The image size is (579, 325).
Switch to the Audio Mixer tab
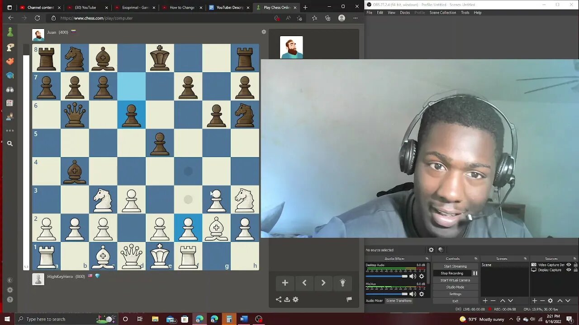374,301
